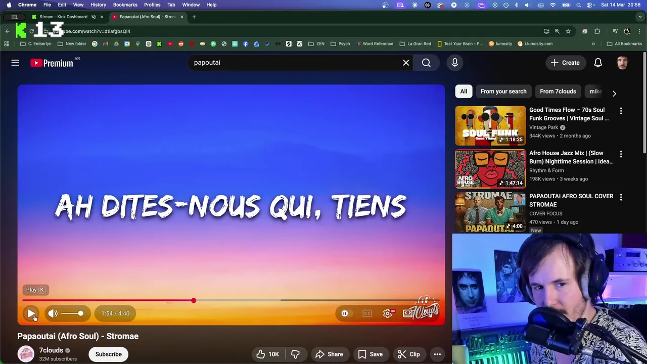Open options for Good Times Flow video
Viewport: 647px width, 364px height.
[x=621, y=111]
